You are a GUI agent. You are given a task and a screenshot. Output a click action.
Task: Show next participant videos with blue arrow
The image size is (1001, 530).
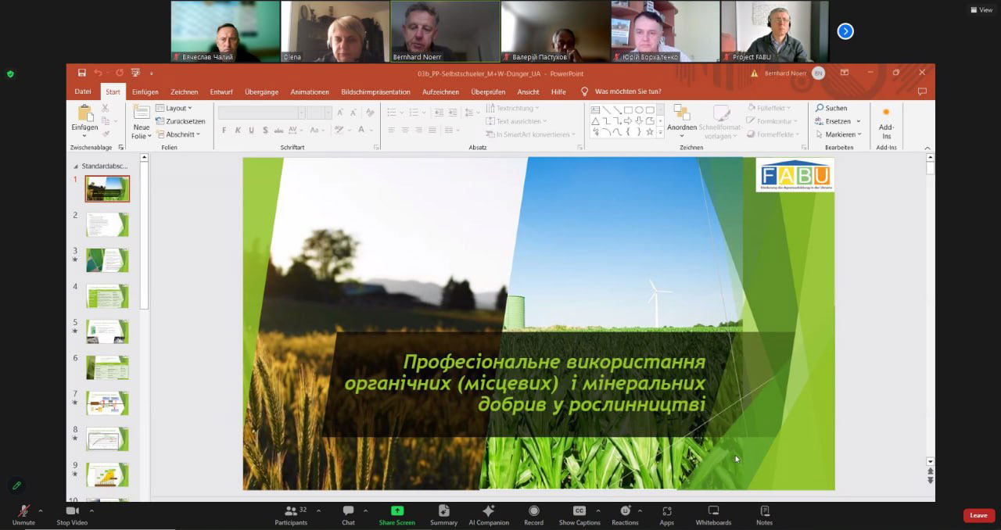coord(845,31)
